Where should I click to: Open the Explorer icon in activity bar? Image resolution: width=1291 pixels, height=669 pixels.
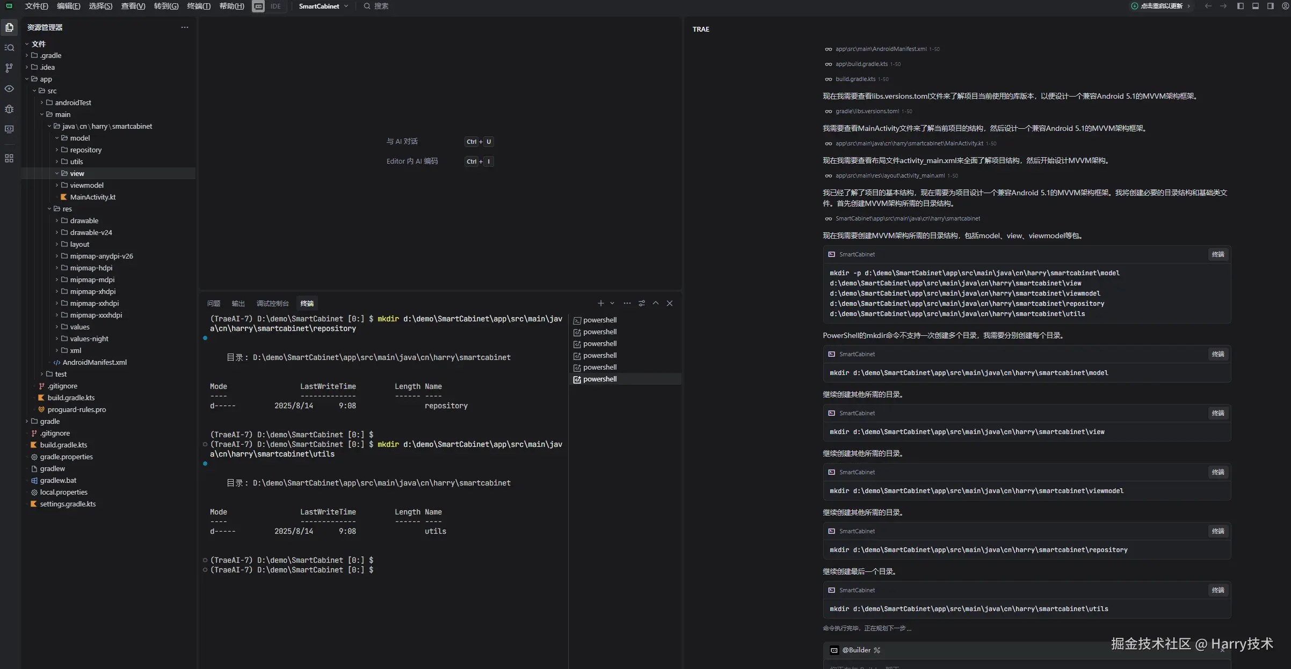(x=9, y=27)
